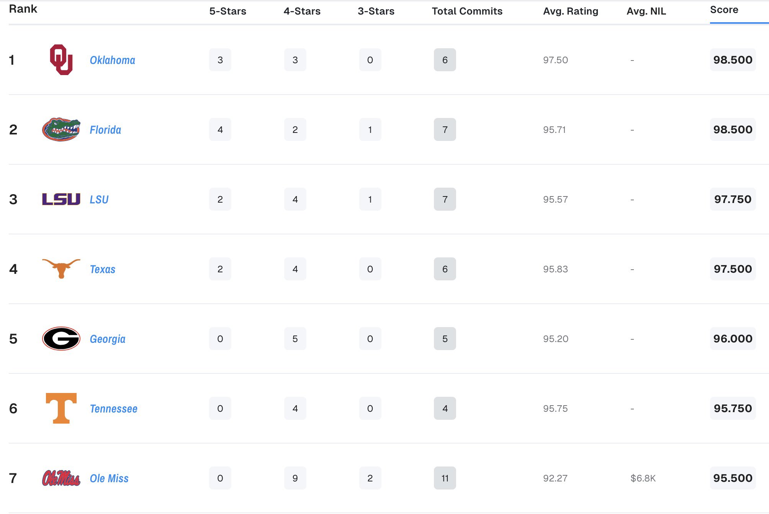Image resolution: width=769 pixels, height=514 pixels.
Task: Open the Oklahoma team link
Action: click(x=112, y=60)
